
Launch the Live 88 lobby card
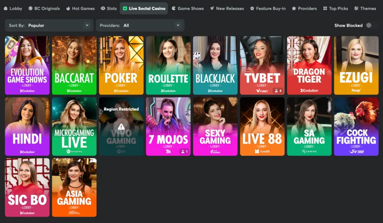coord(262,126)
